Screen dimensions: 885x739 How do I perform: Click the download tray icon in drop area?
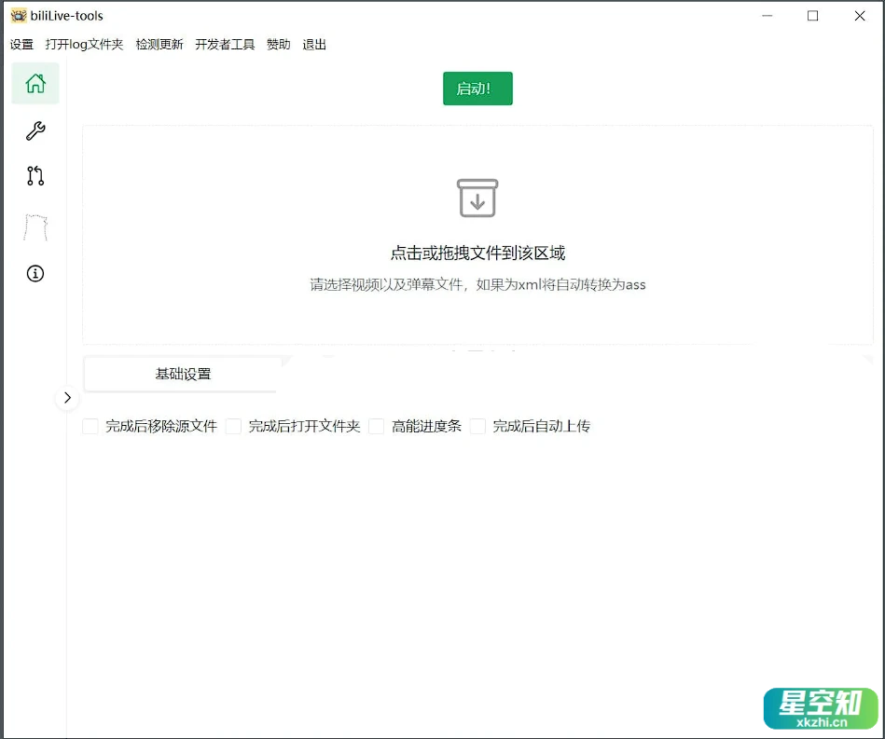477,198
